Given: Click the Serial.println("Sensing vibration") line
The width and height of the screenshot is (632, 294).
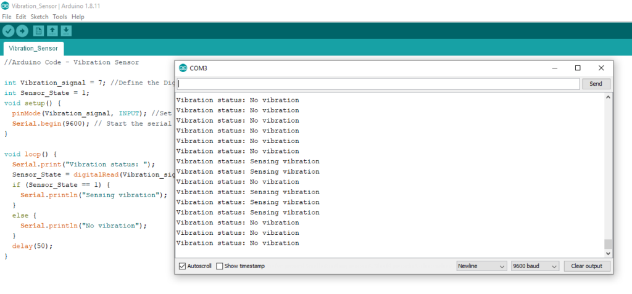Looking at the screenshot, I should click(x=94, y=195).
